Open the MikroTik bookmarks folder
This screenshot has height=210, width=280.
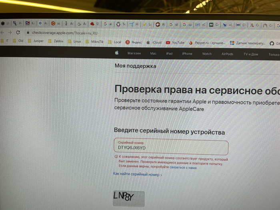[95, 42]
